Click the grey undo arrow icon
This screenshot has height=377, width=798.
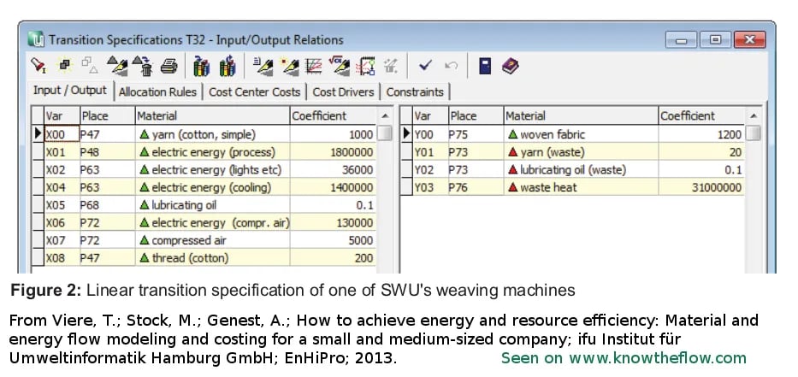(451, 66)
